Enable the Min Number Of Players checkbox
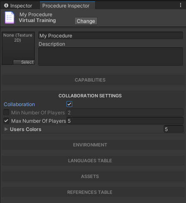Viewport: 186px width, 203px height. pyautogui.click(x=6, y=112)
